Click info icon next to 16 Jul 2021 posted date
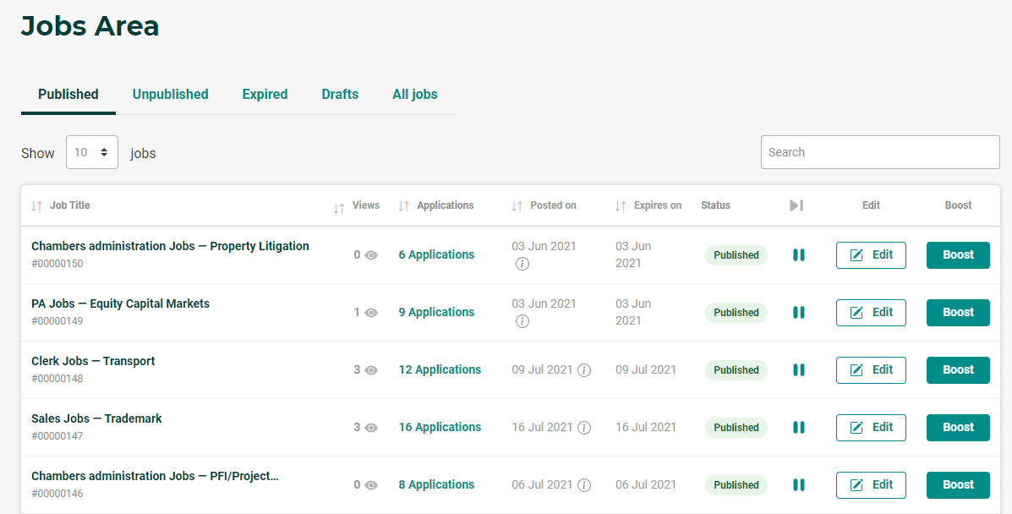Image resolution: width=1012 pixels, height=514 pixels. pyautogui.click(x=584, y=428)
